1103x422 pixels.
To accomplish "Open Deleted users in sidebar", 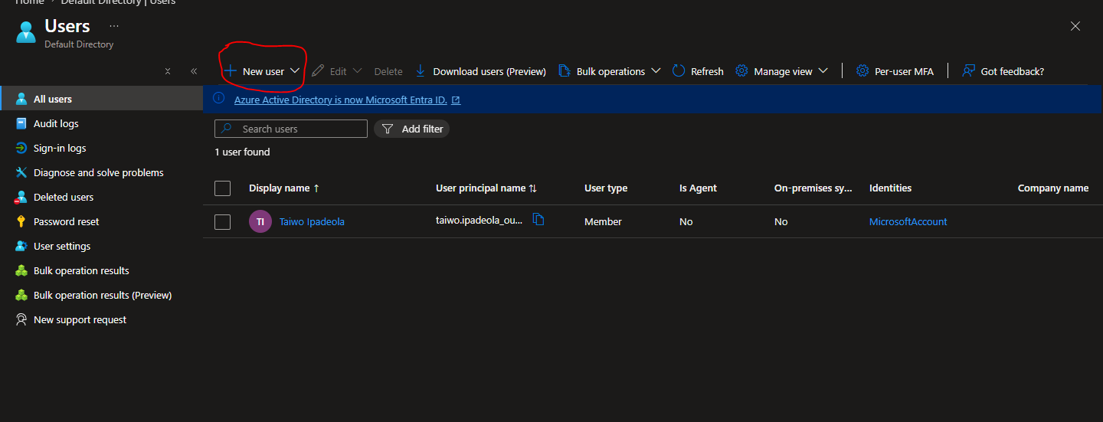I will [x=101, y=197].
